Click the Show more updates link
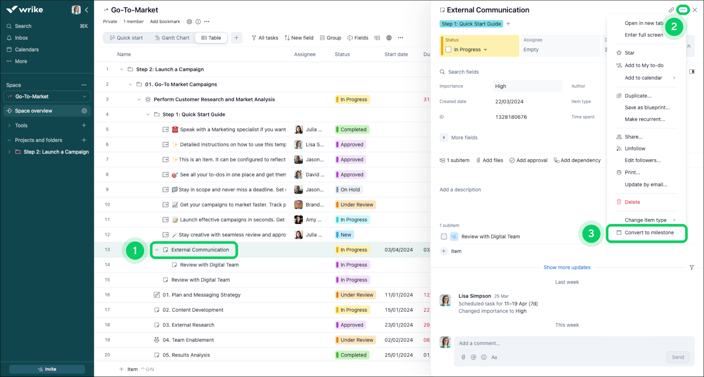Image resolution: width=704 pixels, height=377 pixels. pos(567,267)
